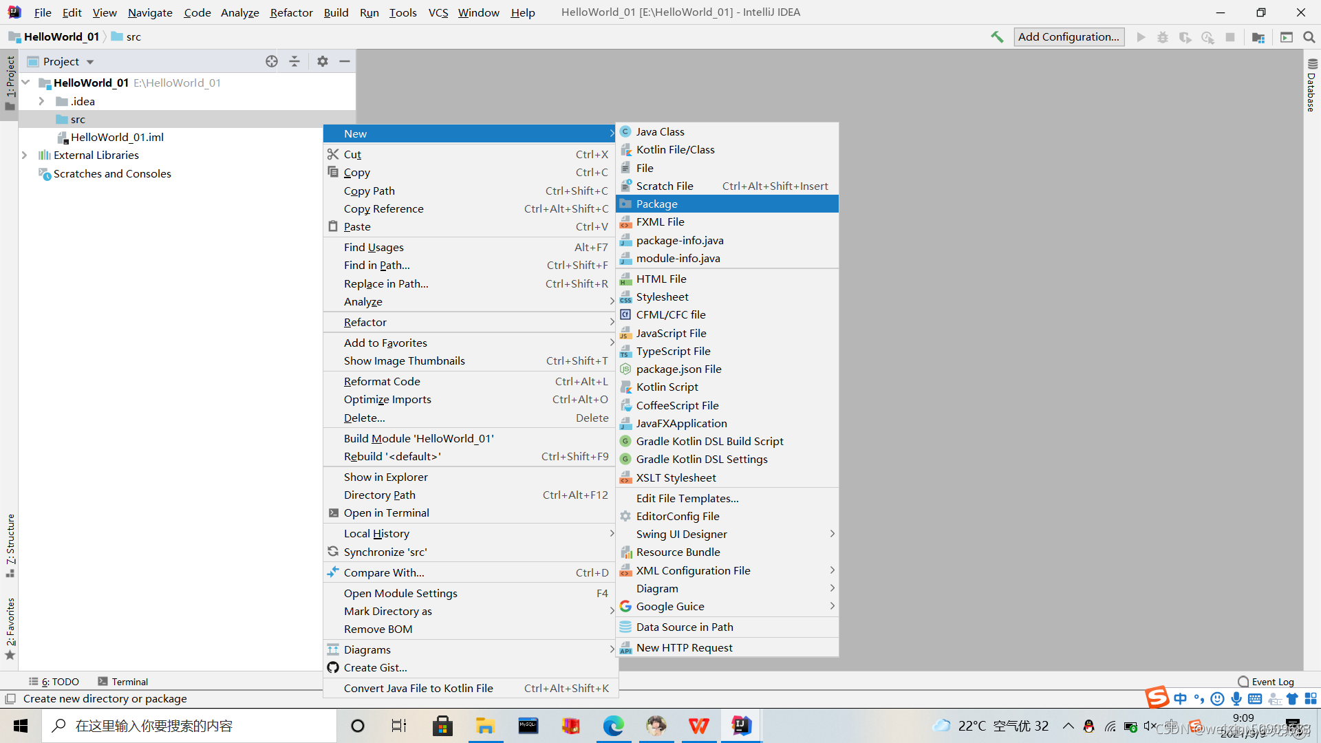Hide the Project tool window with minus icon
Screen dimensions: 1321x743
coord(345,61)
